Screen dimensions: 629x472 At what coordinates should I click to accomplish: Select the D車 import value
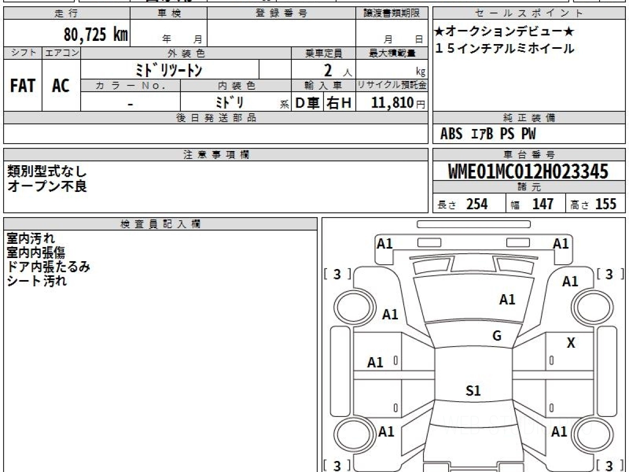pos(308,103)
